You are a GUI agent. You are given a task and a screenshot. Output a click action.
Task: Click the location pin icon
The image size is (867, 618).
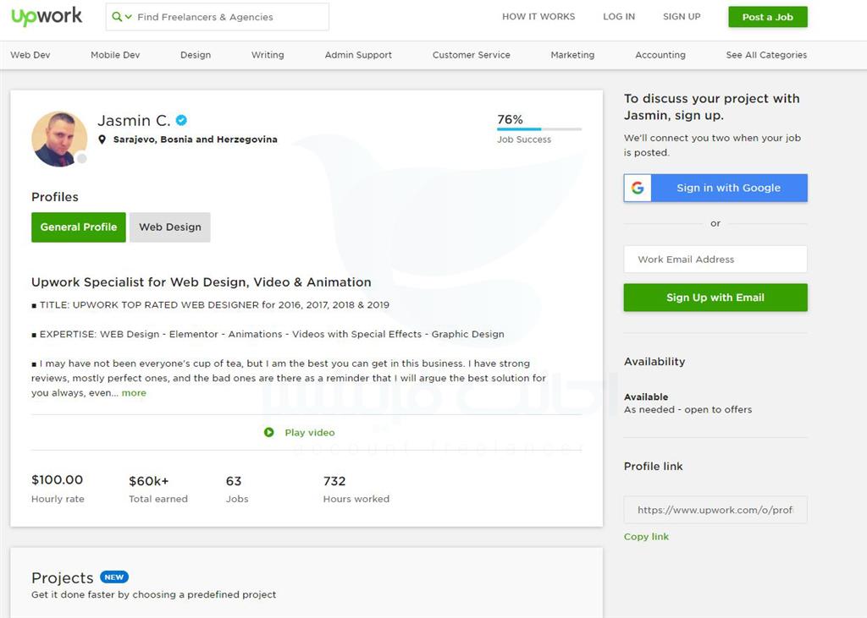pyautogui.click(x=102, y=139)
